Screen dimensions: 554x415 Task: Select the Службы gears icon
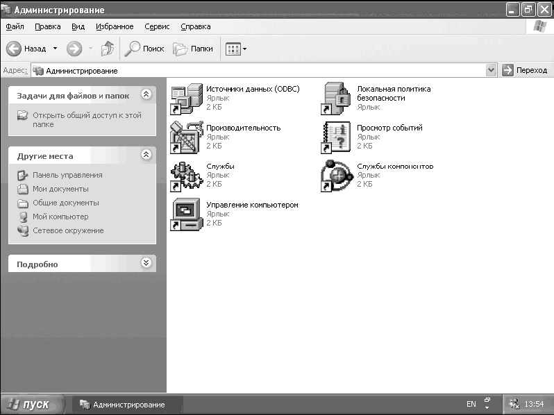point(187,176)
